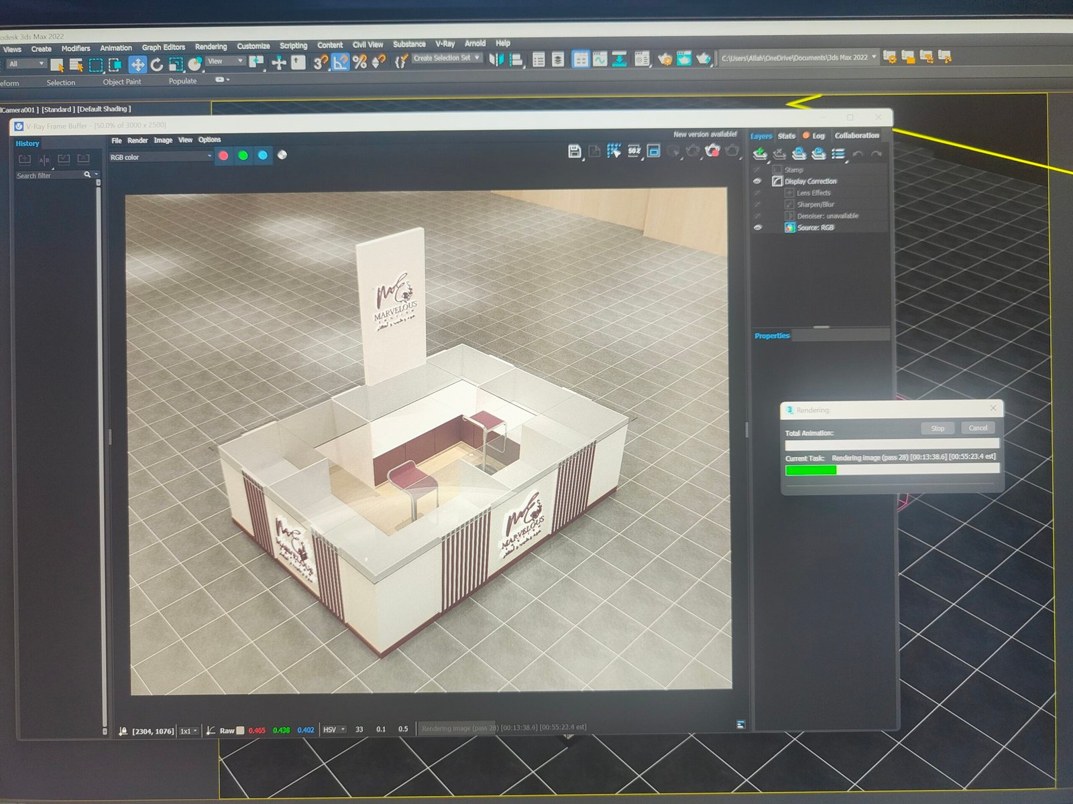Viewport: 1073px width, 804px height.
Task: Toggle the red channel button
Action: pos(223,155)
